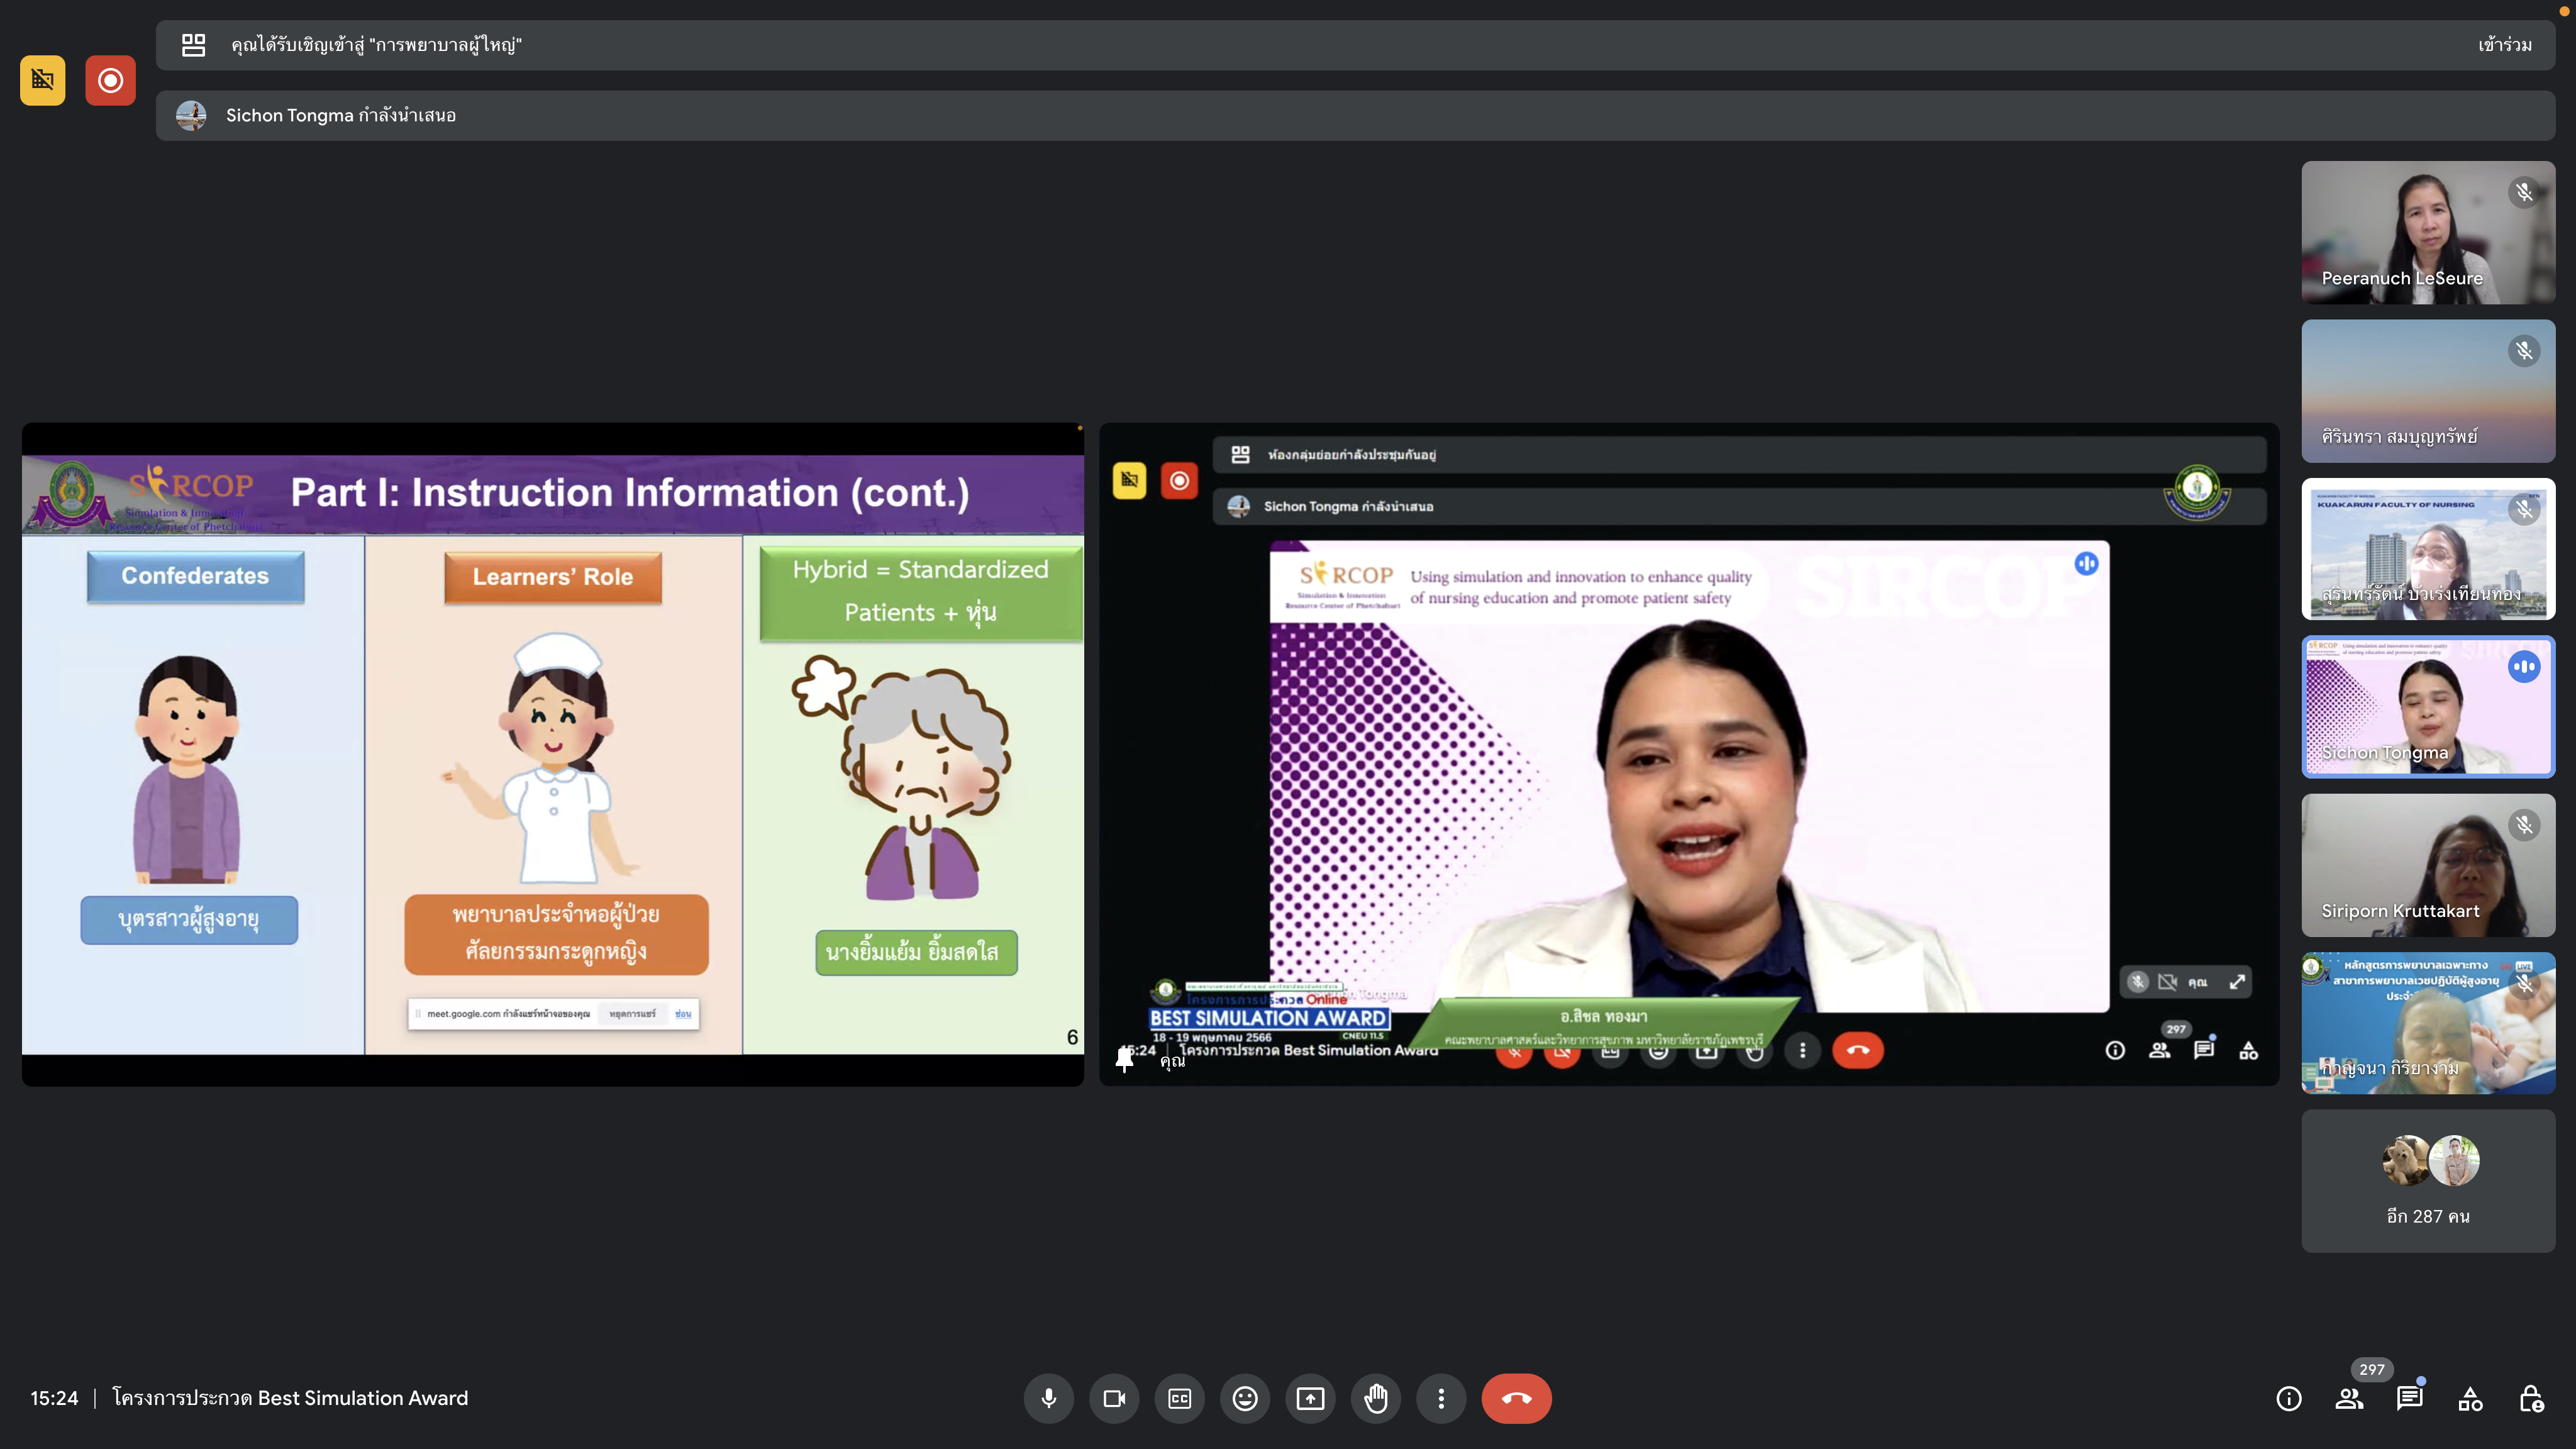Open the activities shapes icon
This screenshot has height=1449, width=2576.
[x=2471, y=1398]
